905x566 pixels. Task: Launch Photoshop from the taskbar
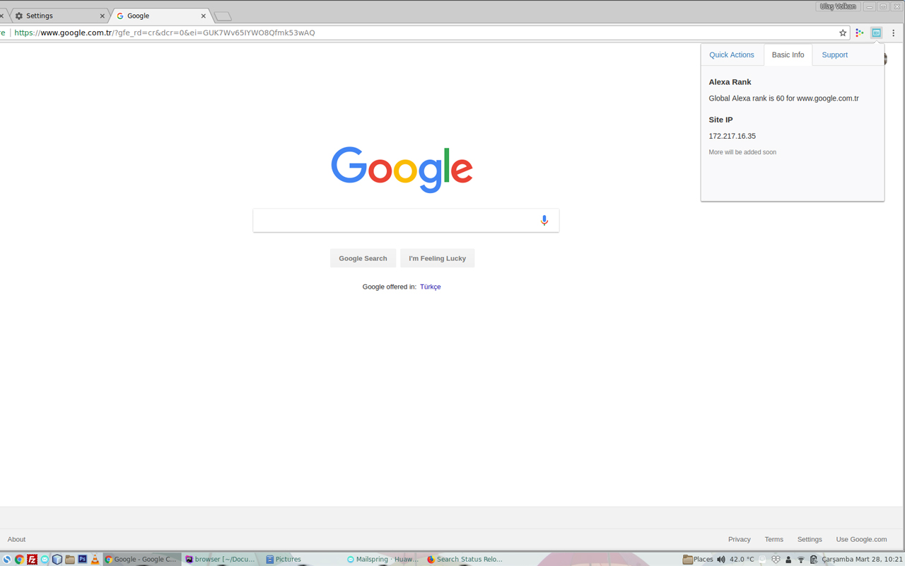(x=83, y=559)
